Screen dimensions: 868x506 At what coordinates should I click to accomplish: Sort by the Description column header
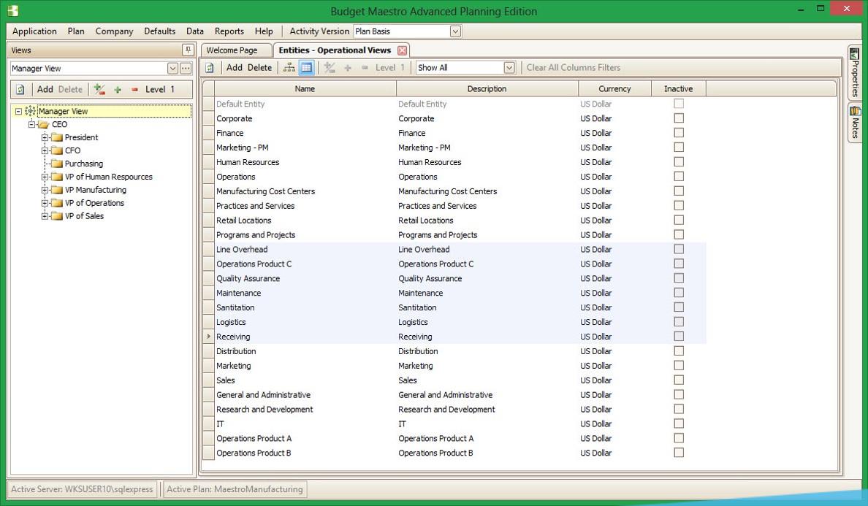[x=487, y=88]
